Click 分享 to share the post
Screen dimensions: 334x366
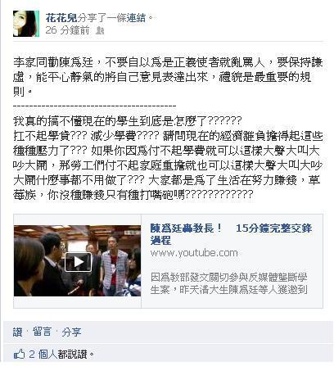[71, 332]
